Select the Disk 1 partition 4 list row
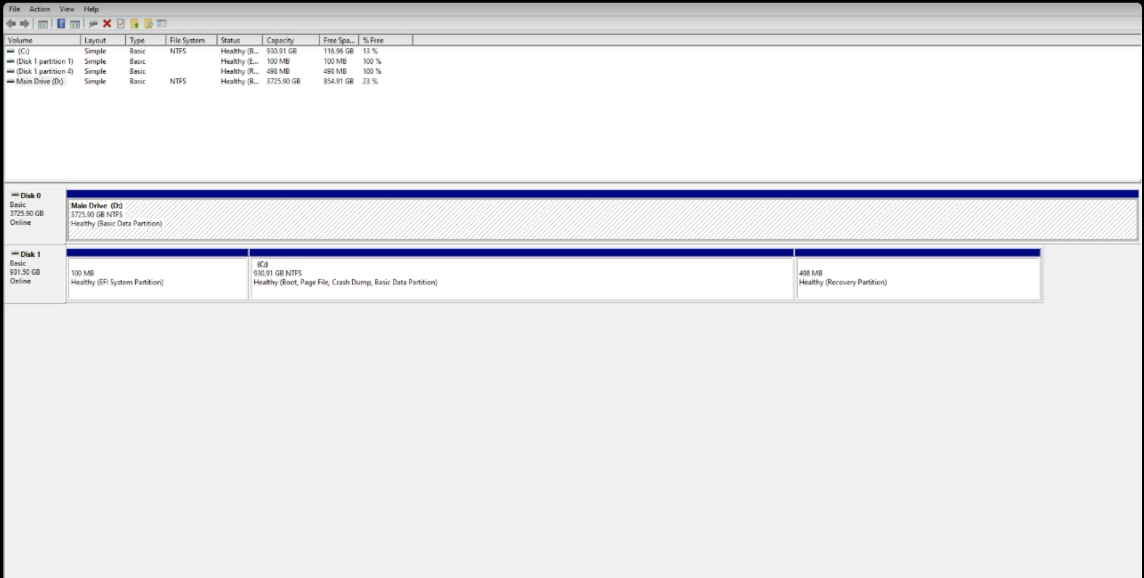The image size is (1144, 578). click(x=44, y=71)
